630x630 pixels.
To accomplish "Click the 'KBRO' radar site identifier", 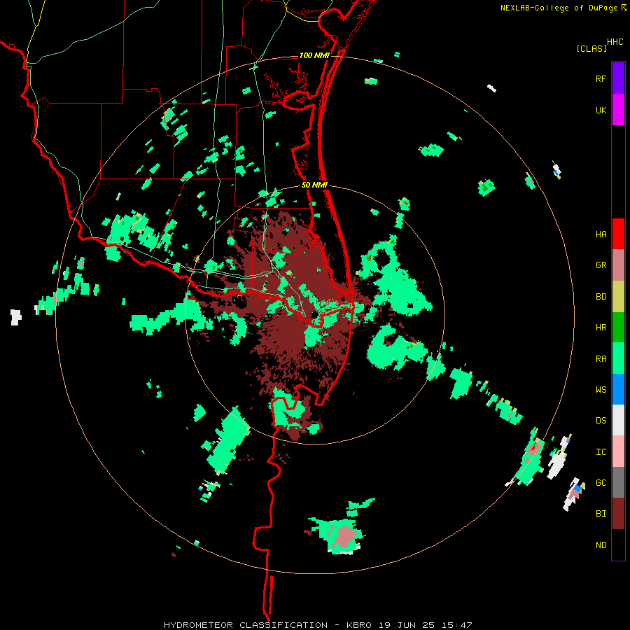I will tap(360, 625).
